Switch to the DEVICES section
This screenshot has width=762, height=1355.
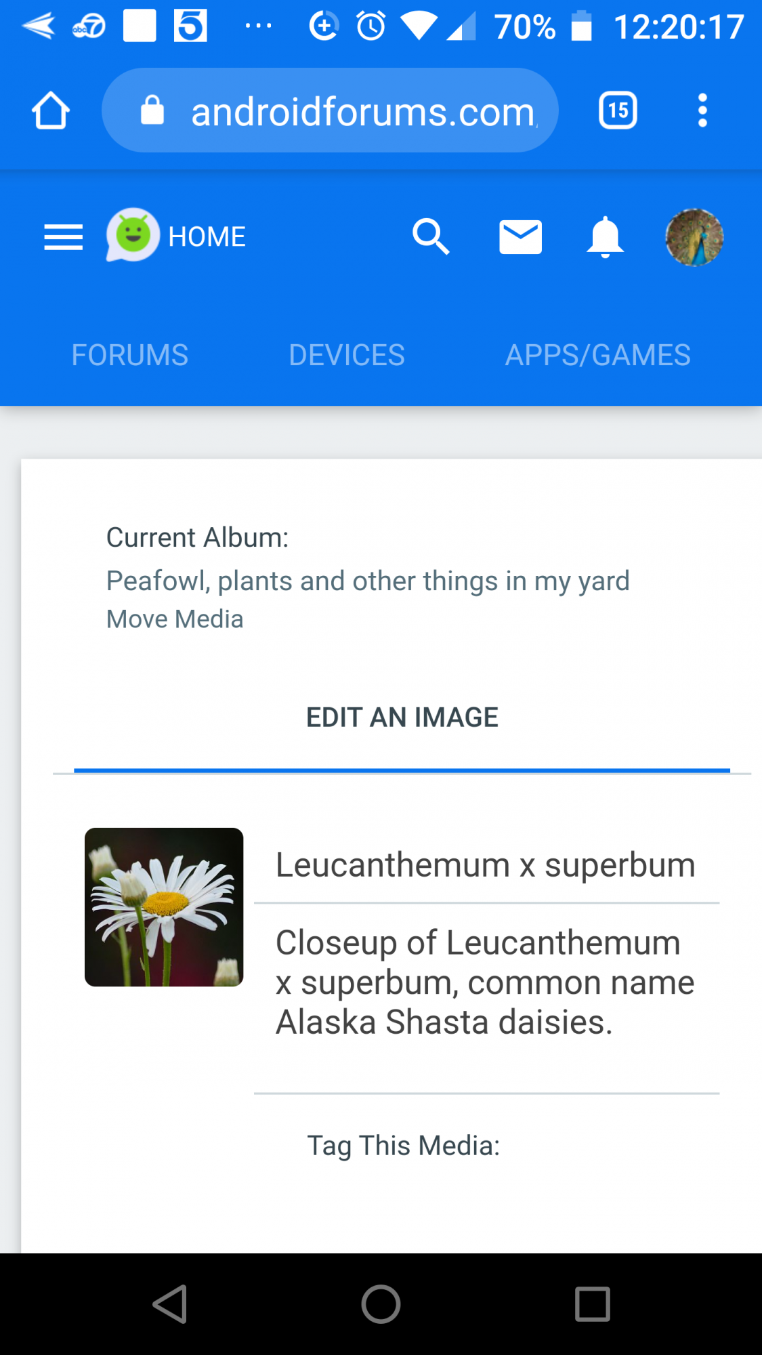tap(346, 354)
